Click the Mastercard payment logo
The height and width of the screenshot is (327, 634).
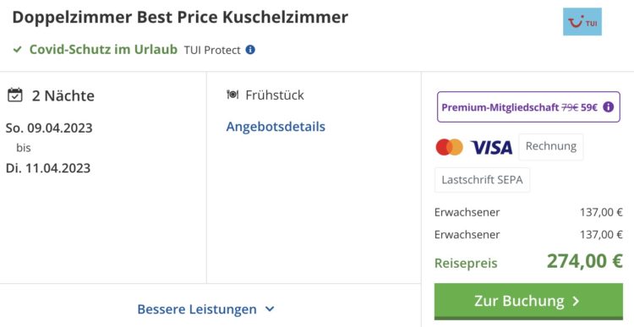point(449,147)
